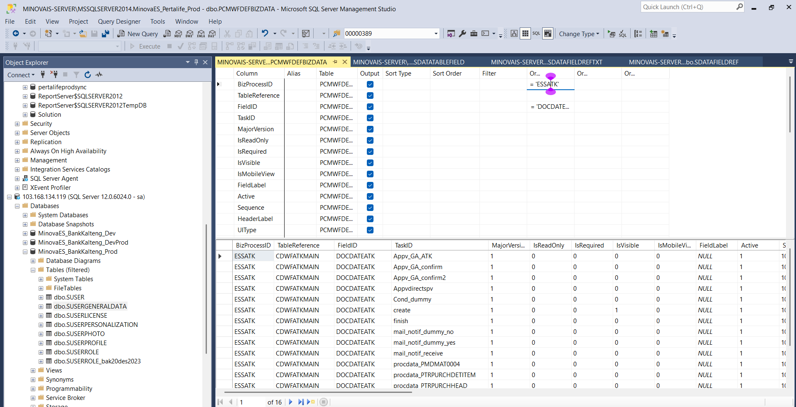
Task: Open the search combo box dropdown arrow
Action: click(x=436, y=34)
